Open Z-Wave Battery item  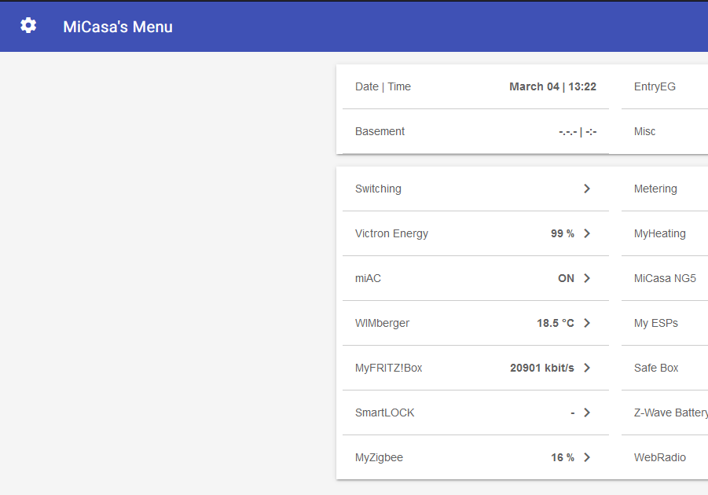(x=670, y=412)
